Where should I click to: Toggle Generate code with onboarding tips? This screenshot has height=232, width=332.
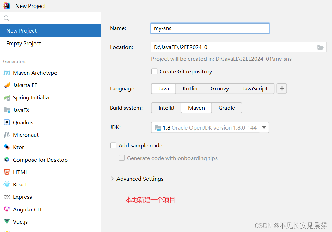(x=122, y=158)
